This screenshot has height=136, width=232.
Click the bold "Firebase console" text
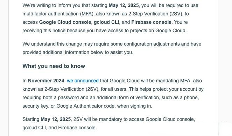point(151,22)
